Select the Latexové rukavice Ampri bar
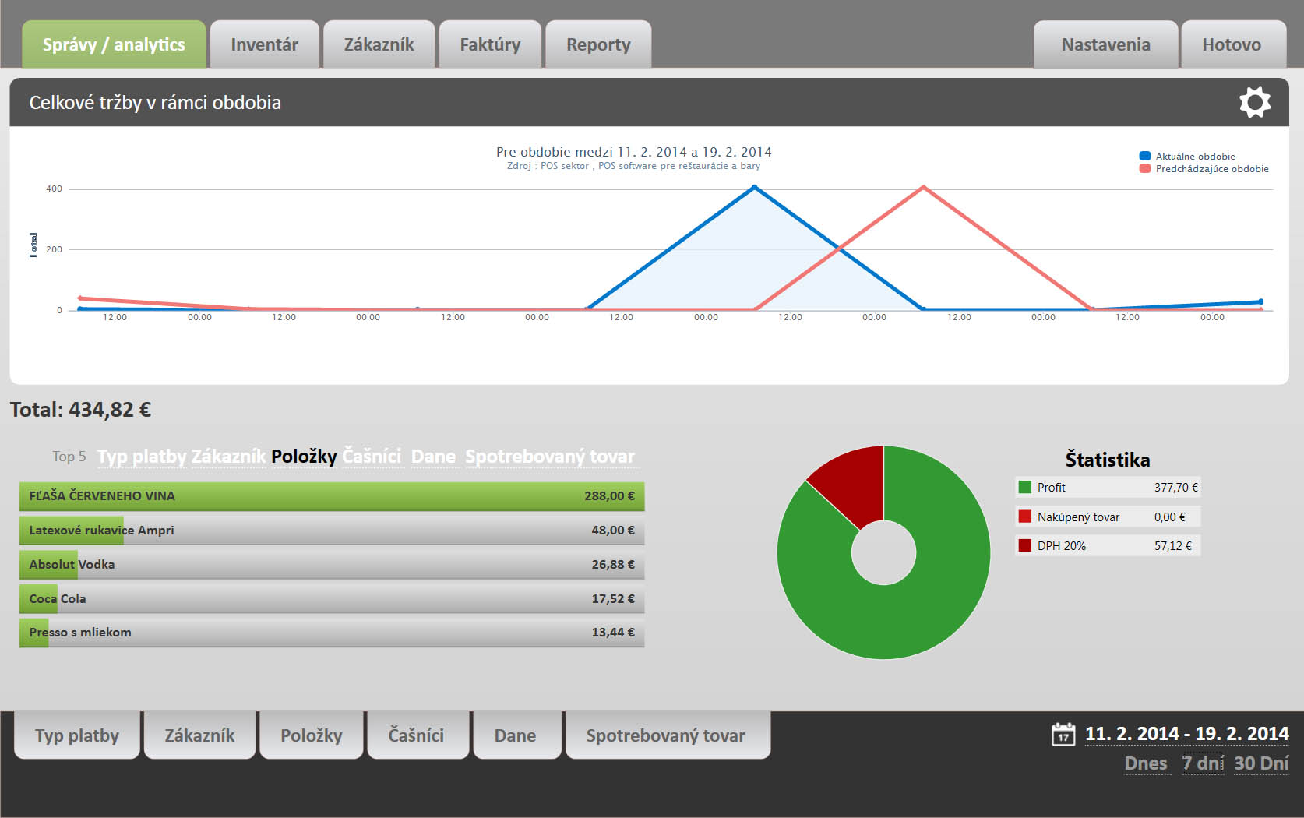The image size is (1304, 818). click(x=332, y=531)
